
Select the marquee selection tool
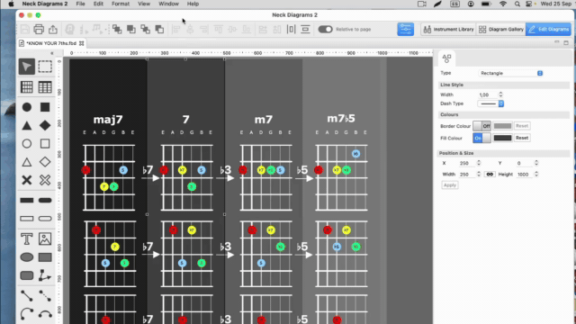tap(45, 67)
